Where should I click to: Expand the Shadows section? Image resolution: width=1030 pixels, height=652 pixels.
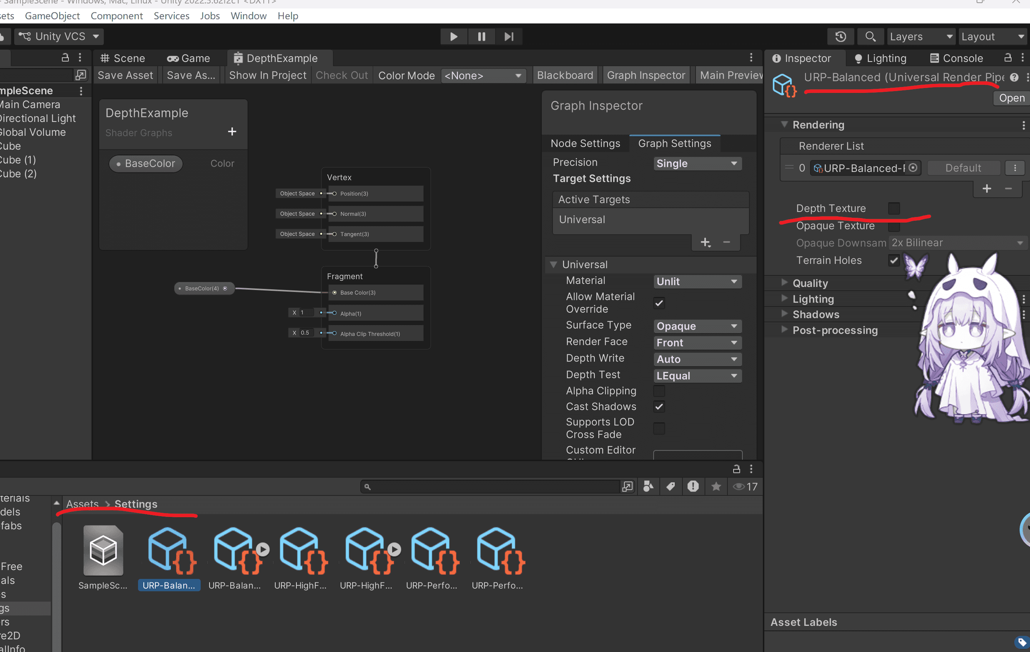[x=784, y=313]
